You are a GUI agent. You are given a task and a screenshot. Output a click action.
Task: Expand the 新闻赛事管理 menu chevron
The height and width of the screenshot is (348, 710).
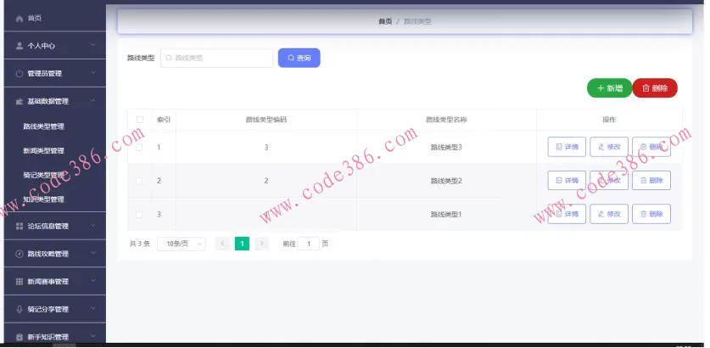(x=92, y=280)
